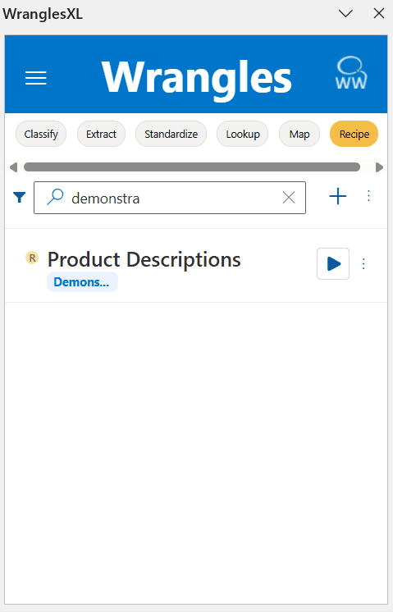
Task: Select the Classify category chip
Action: (x=41, y=134)
